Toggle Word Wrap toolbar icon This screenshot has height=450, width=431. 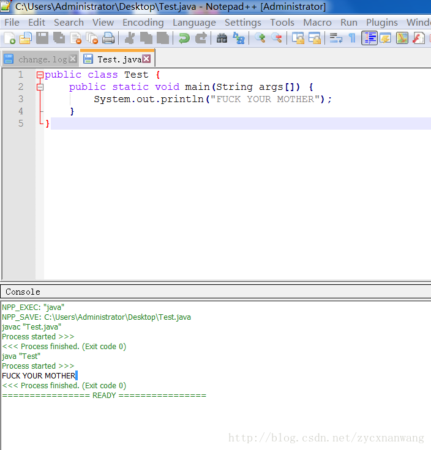[x=335, y=38]
